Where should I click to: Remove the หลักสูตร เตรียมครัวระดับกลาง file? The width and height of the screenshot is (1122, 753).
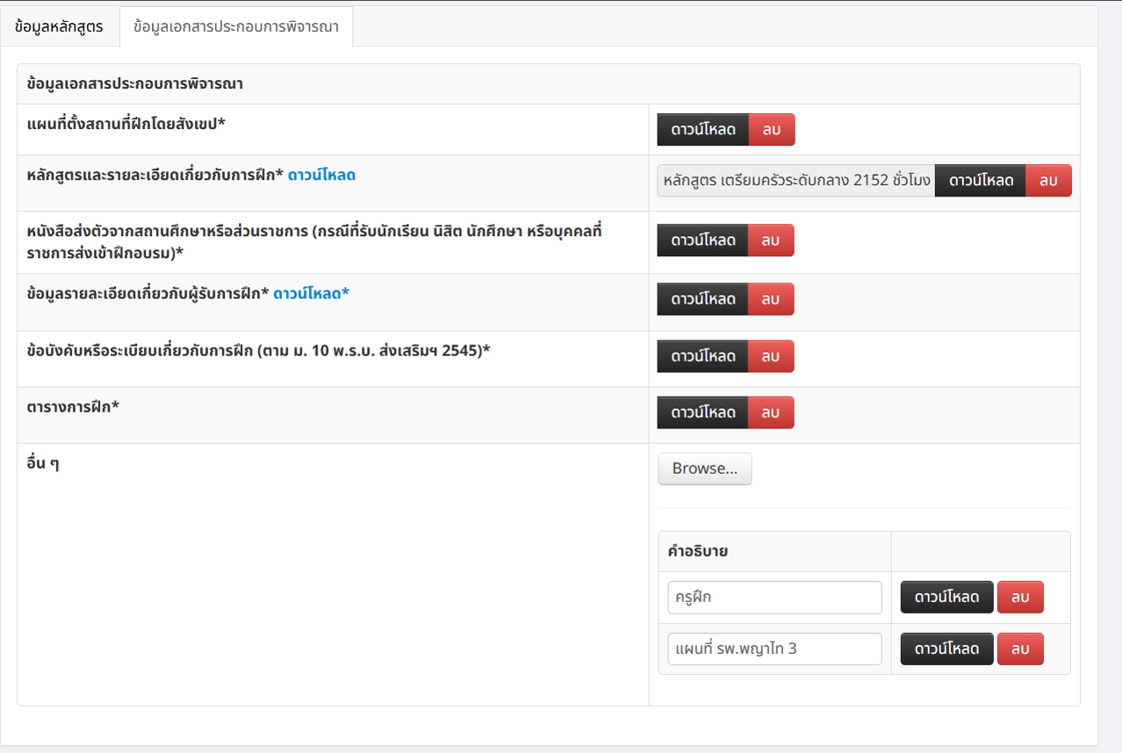tap(1049, 180)
